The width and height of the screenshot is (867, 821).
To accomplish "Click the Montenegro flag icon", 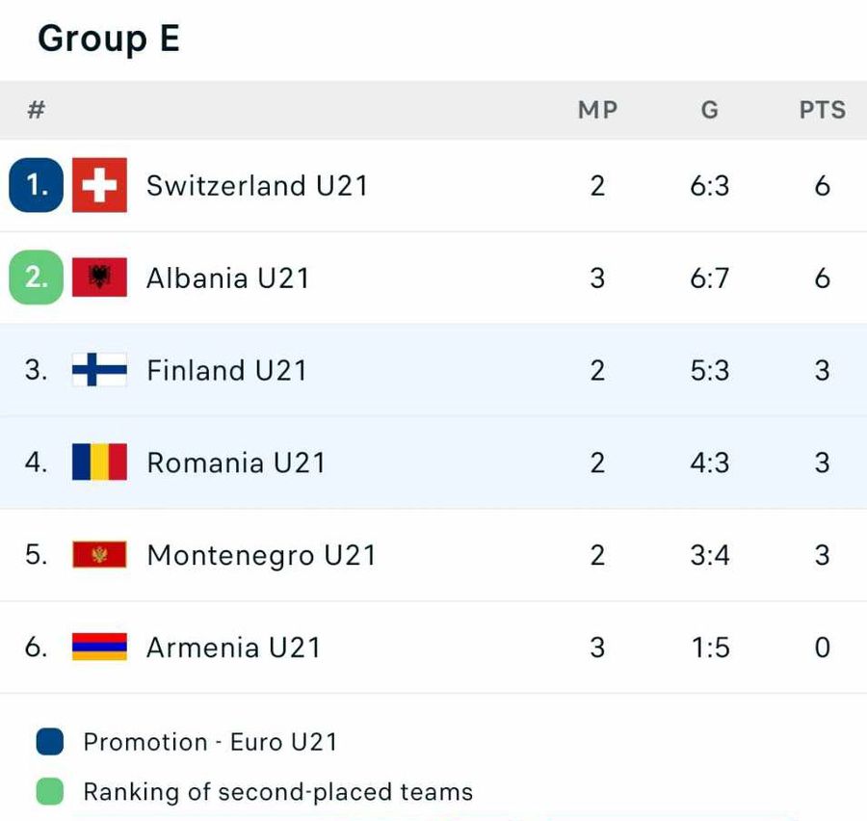I will pos(97,555).
